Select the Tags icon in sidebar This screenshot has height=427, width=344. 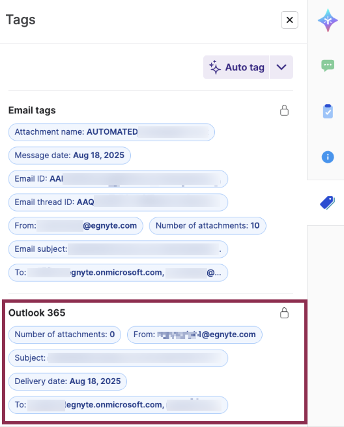pyautogui.click(x=327, y=202)
